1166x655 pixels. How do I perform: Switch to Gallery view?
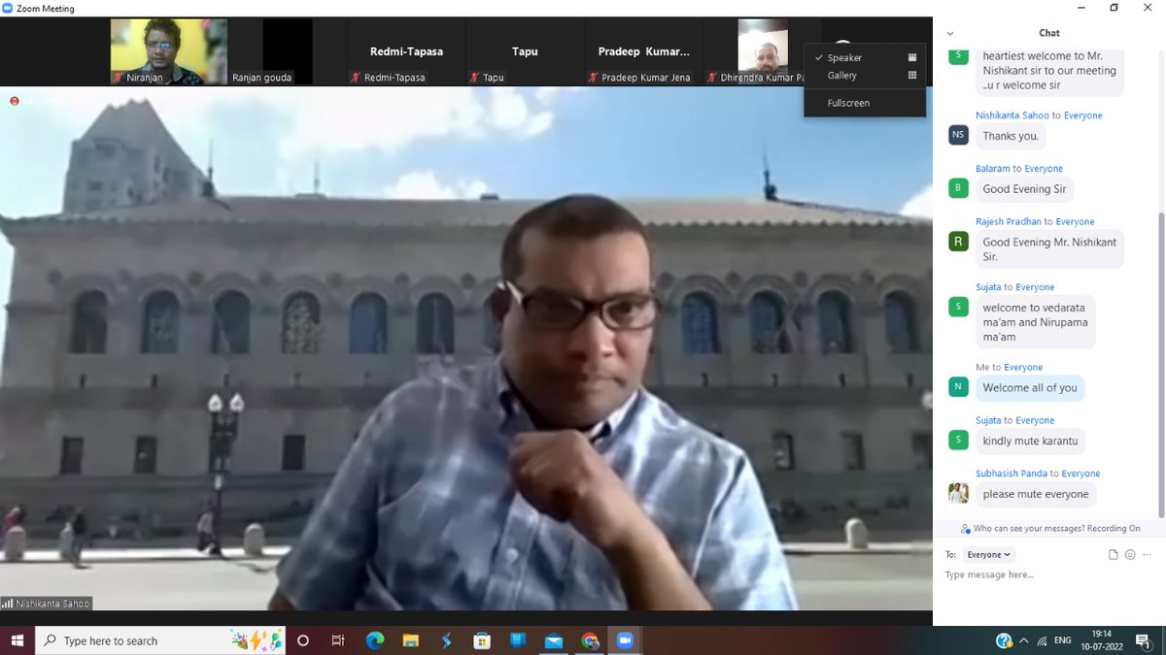coord(865,75)
